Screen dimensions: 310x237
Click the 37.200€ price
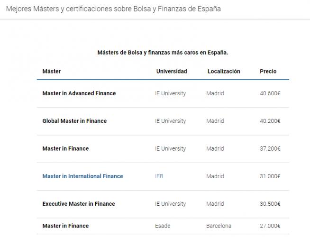pyautogui.click(x=271, y=149)
